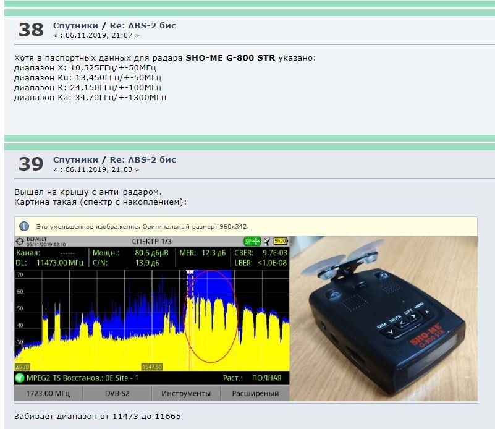495x429 pixels.
Task: Click the Раст.: ПОЛНАЯ span label
Action: click(252, 378)
